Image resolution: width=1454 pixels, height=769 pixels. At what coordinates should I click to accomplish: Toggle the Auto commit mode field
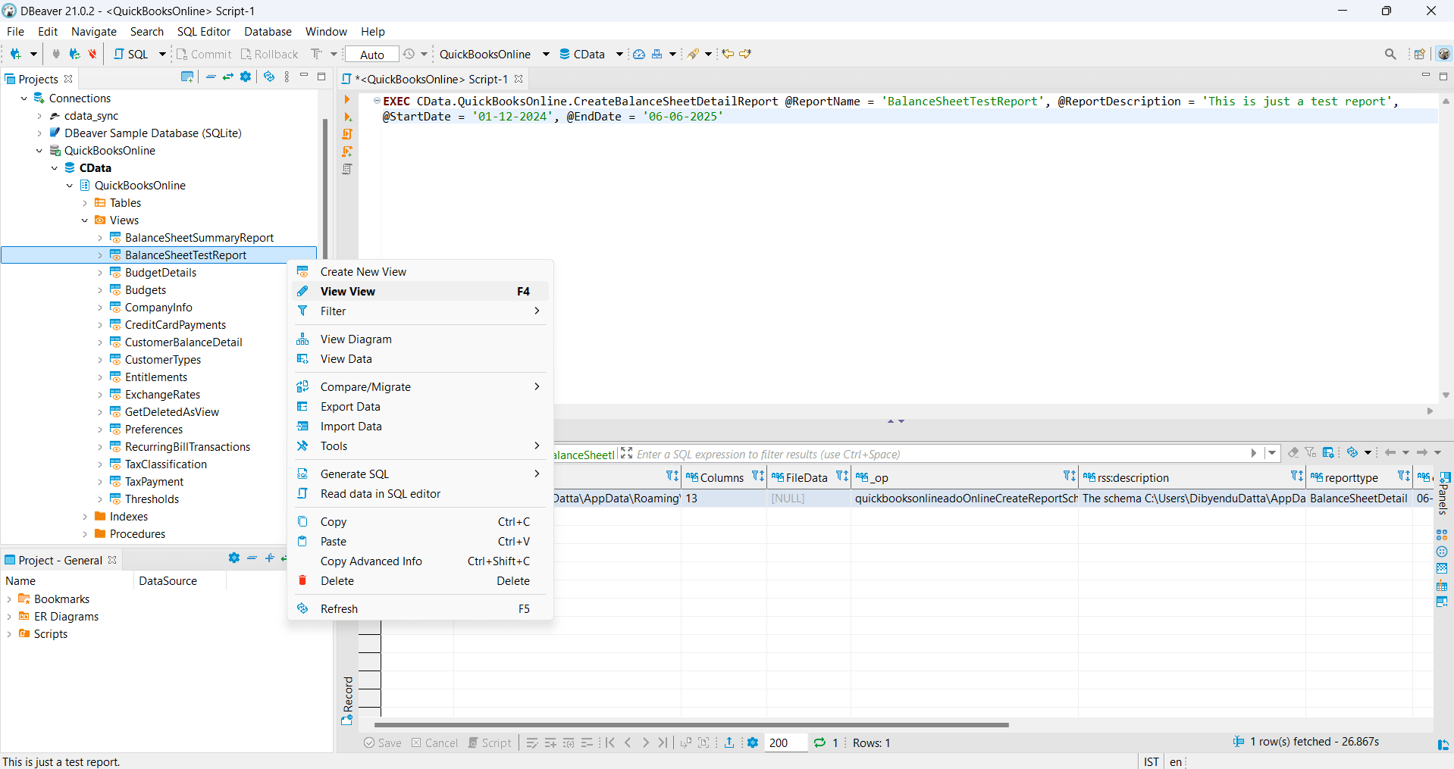[371, 55]
